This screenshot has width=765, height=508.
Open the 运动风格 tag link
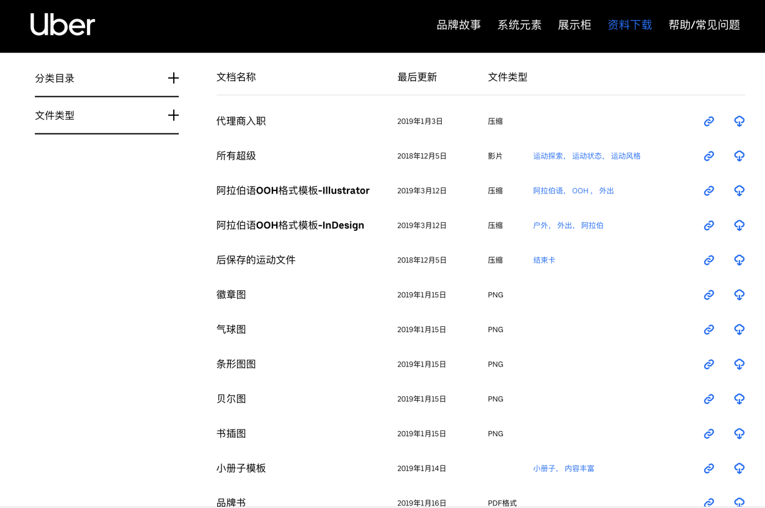[626, 156]
